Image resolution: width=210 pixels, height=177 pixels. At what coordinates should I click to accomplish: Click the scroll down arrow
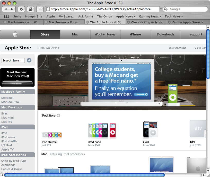[208, 171]
